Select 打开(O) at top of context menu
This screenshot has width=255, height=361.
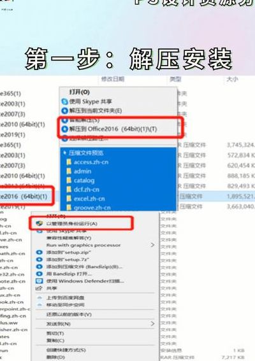coord(79,92)
